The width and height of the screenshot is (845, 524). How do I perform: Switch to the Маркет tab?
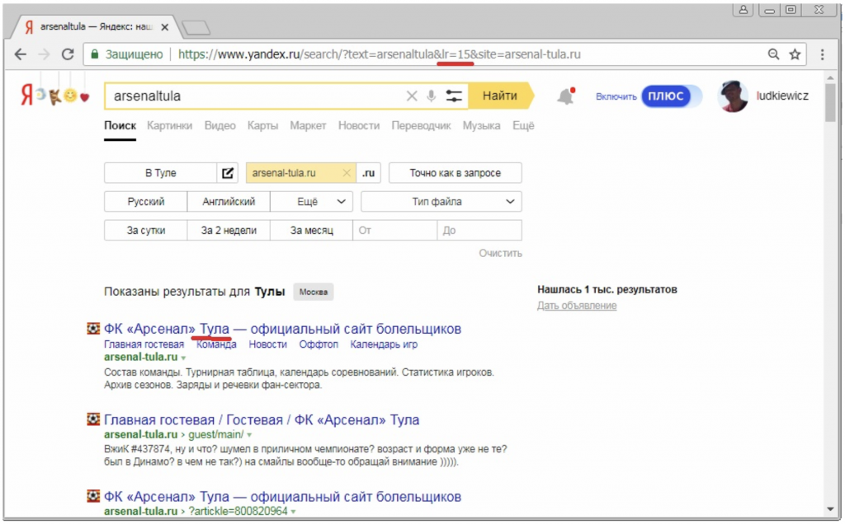pos(308,125)
